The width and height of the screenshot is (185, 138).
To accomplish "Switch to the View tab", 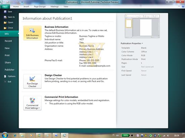I will pyautogui.click(x=66, y=7).
